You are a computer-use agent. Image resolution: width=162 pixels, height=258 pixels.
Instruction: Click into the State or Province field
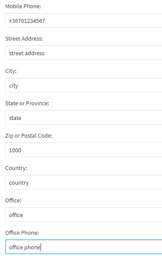[x=84, y=117]
